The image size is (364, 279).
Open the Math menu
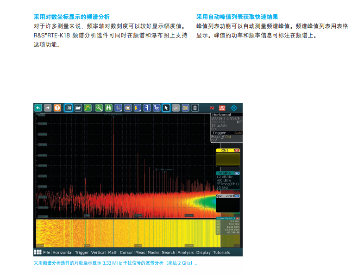(113, 252)
